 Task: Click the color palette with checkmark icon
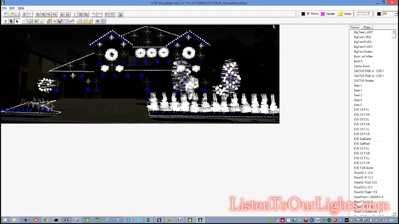point(60,21)
